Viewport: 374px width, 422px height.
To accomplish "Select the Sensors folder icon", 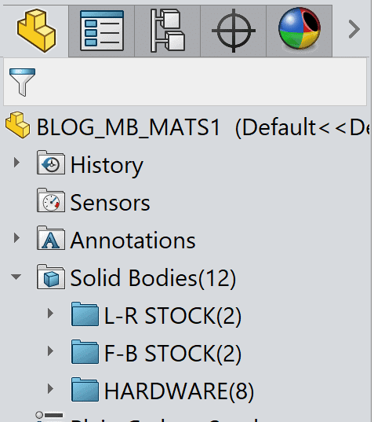I will pos(51,200).
